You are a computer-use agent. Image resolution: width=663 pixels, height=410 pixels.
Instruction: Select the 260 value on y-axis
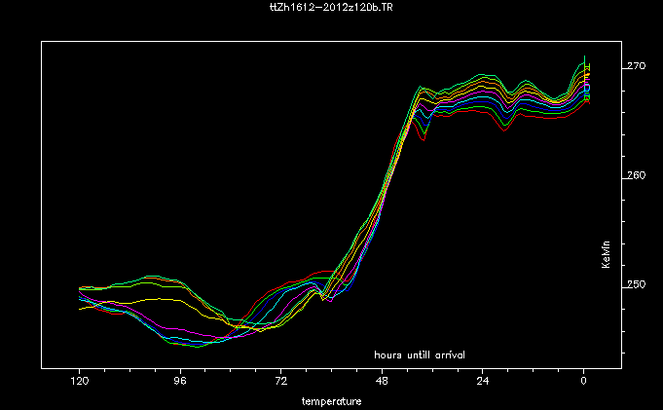click(636, 175)
